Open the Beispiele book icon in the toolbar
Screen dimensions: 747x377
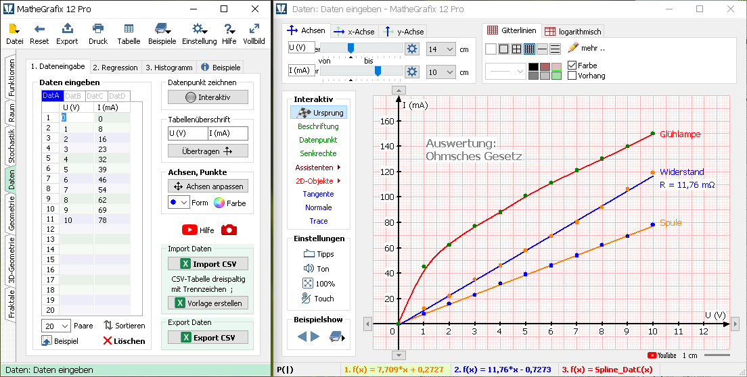point(162,28)
